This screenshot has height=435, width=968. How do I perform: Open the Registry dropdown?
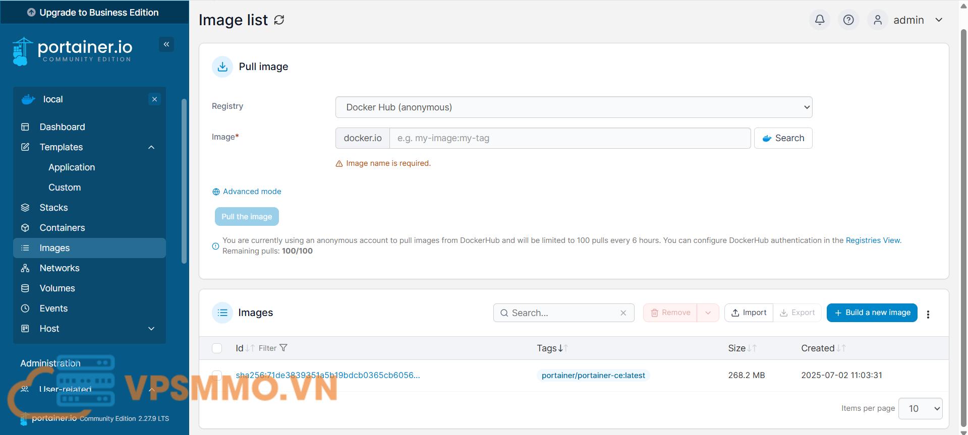click(x=574, y=107)
